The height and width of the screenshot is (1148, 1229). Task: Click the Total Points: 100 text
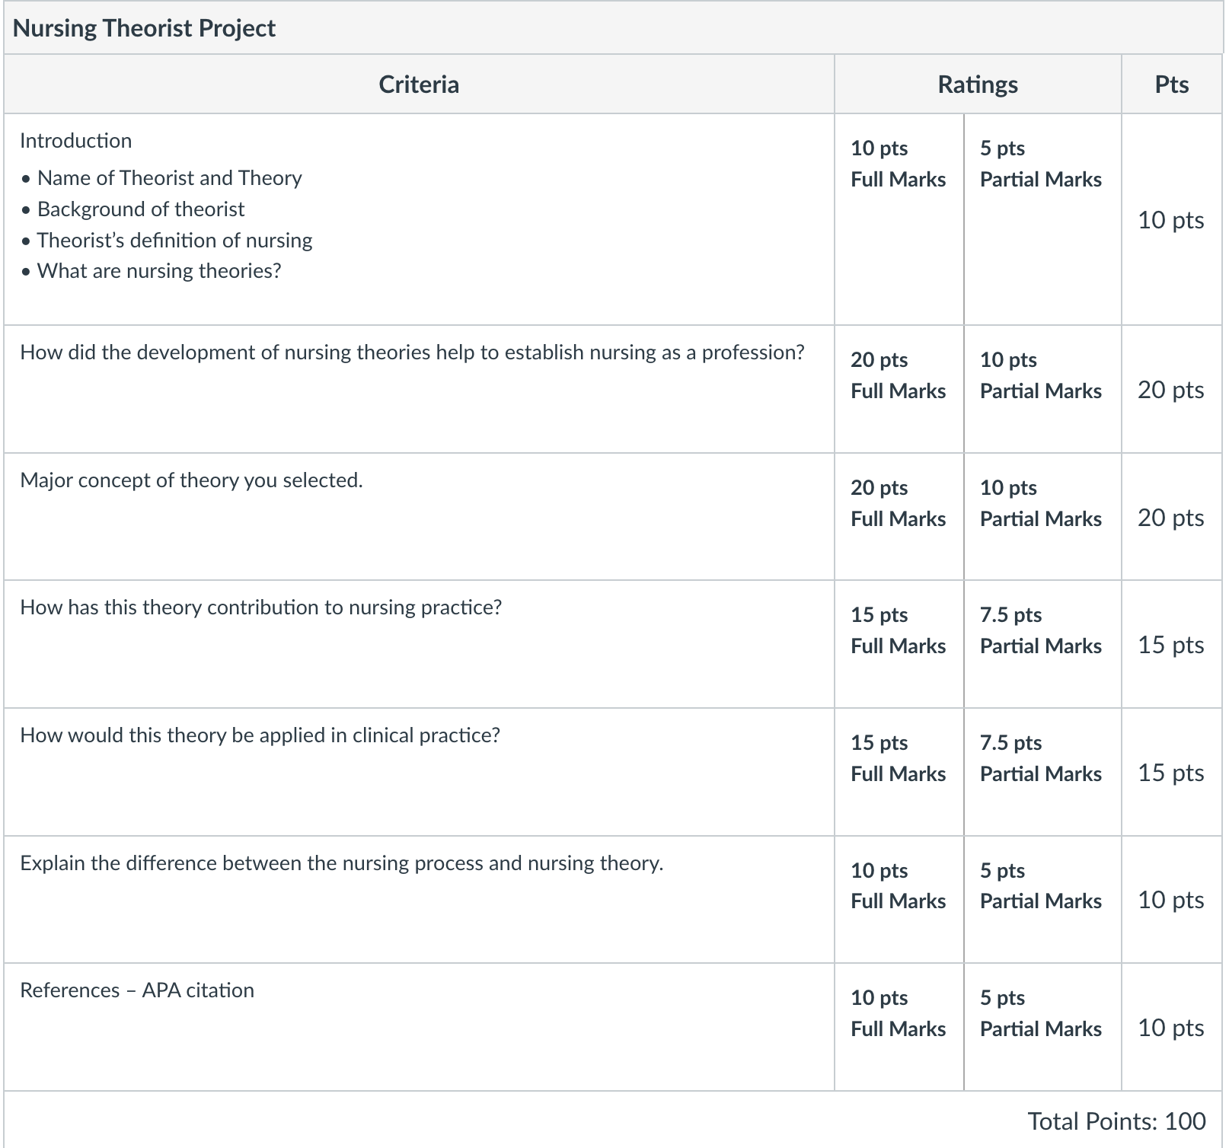1116,1121
